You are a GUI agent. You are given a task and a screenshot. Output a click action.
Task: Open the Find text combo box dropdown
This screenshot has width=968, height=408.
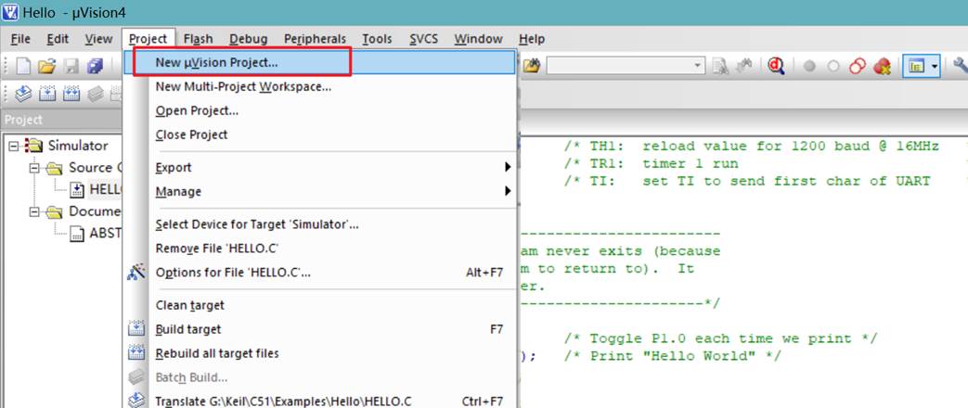tap(698, 66)
